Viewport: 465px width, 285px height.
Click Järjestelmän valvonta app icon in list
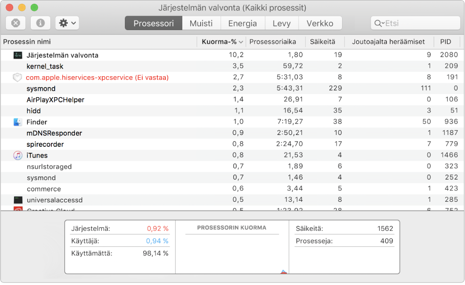click(18, 55)
